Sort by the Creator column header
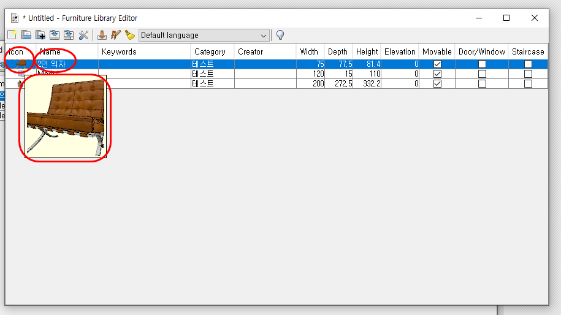The image size is (561, 315). 265,52
